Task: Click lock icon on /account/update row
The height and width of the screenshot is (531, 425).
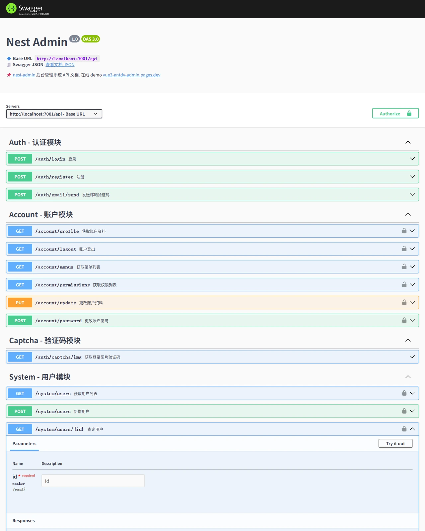Action: pyautogui.click(x=404, y=302)
